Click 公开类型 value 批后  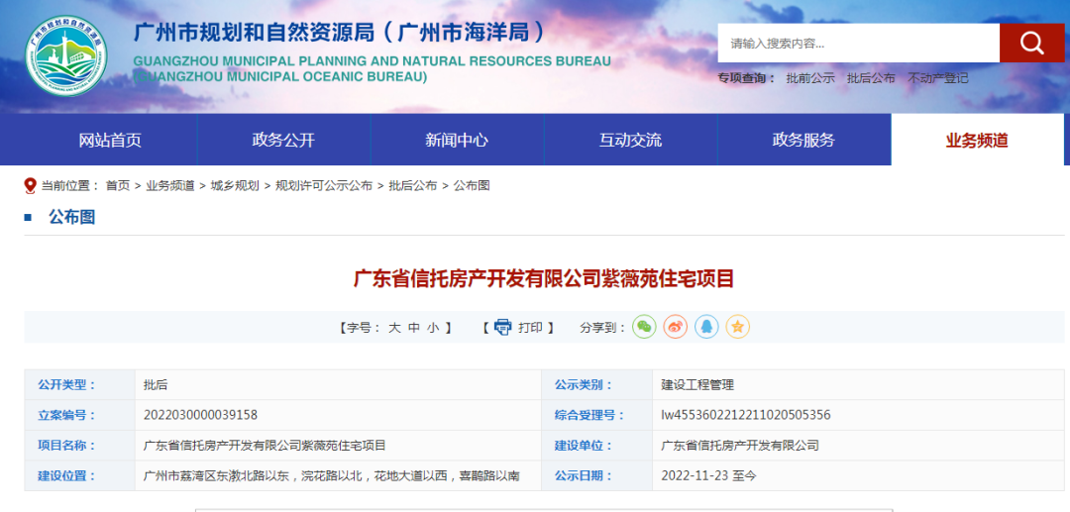pos(156,384)
